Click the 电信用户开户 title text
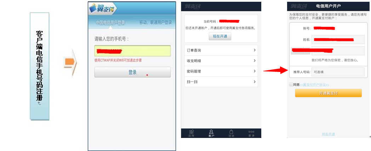The height and width of the screenshot is (151, 371). click(329, 6)
